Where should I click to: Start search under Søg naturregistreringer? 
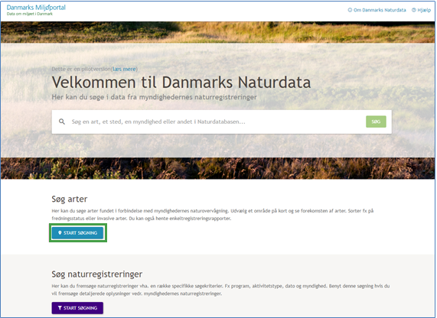click(x=77, y=308)
